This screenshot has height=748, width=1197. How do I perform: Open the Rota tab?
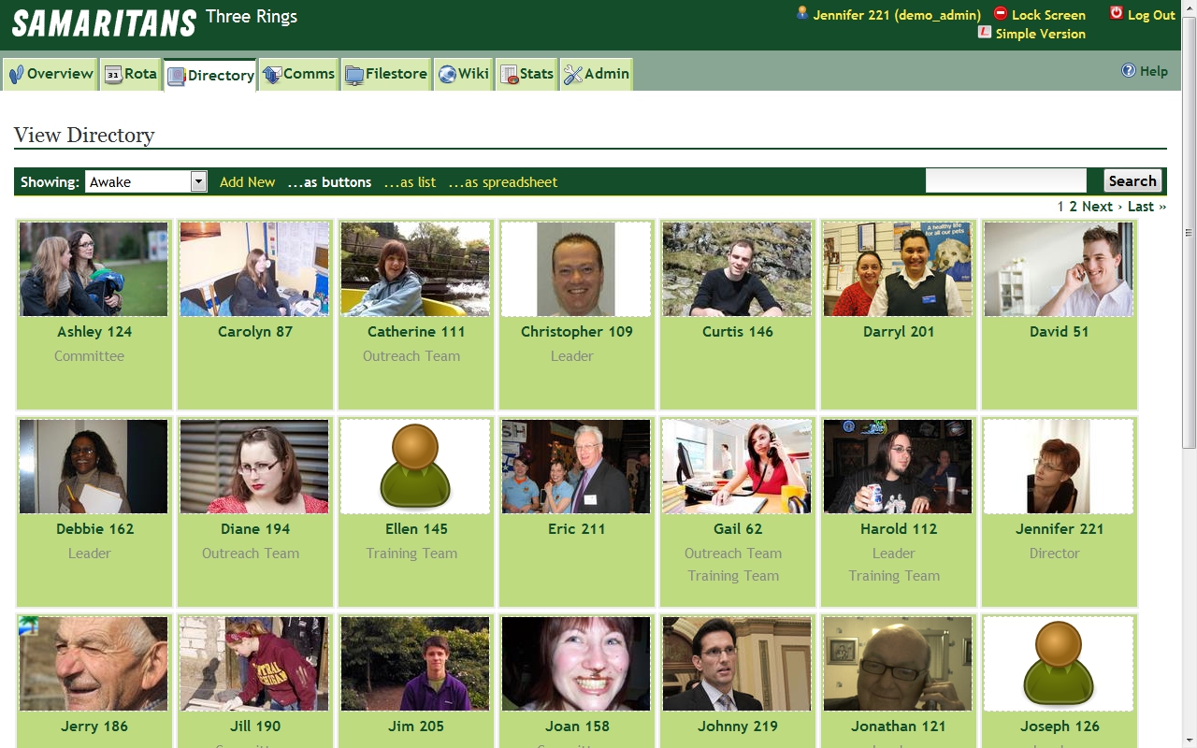130,74
